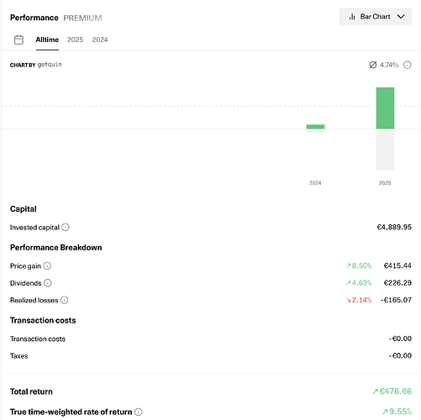The height and width of the screenshot is (420, 421).
Task: Switch to the Alltime tab
Action: (x=47, y=39)
